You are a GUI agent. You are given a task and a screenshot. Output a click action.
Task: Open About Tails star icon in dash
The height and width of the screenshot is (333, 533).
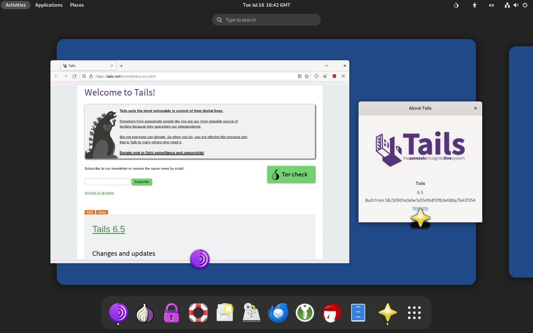click(388, 313)
